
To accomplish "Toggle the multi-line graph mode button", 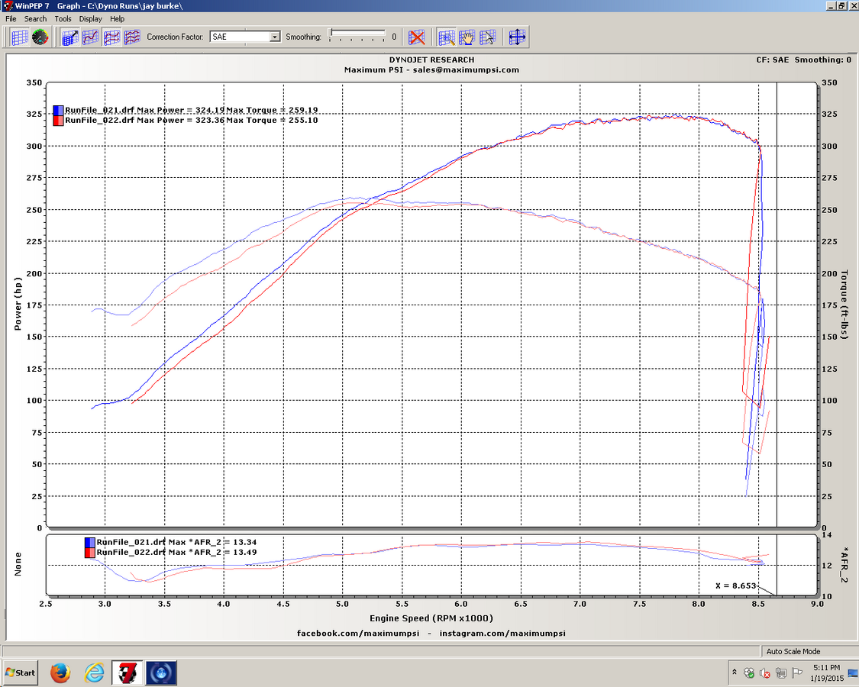I will [x=132, y=37].
